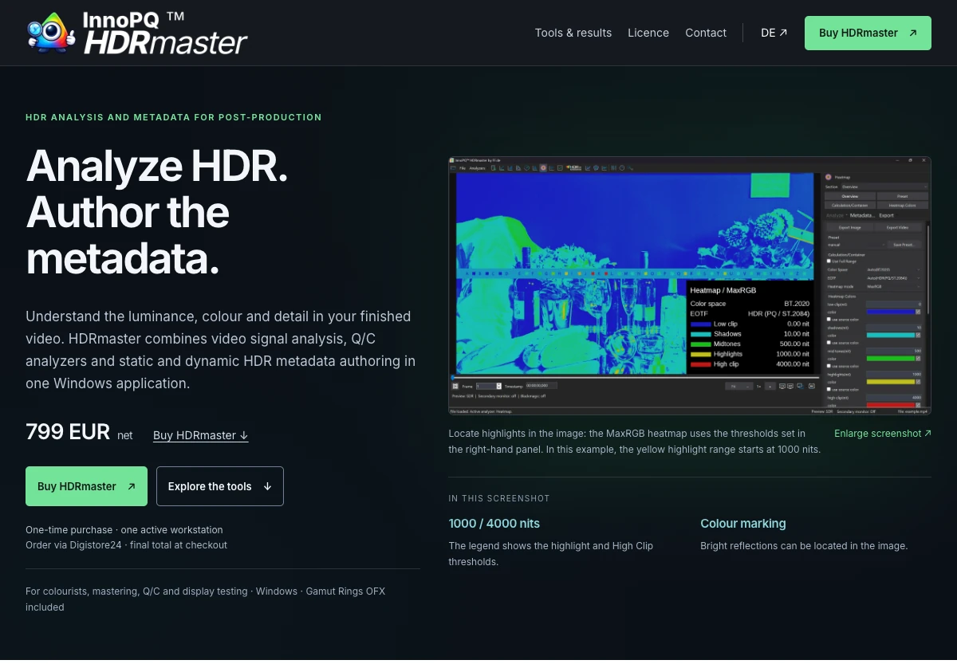
Task: Click 'Order via Digistore24' checkout note
Action: pyautogui.click(x=126, y=545)
